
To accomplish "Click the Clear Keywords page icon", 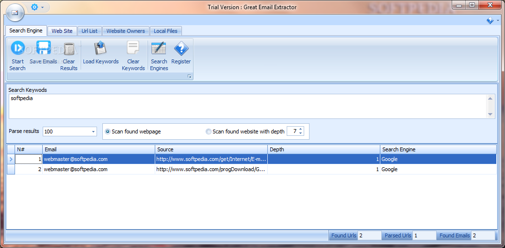I will [x=133, y=48].
